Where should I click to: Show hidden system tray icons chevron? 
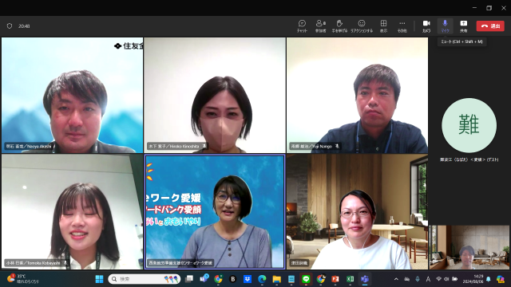tap(396, 279)
